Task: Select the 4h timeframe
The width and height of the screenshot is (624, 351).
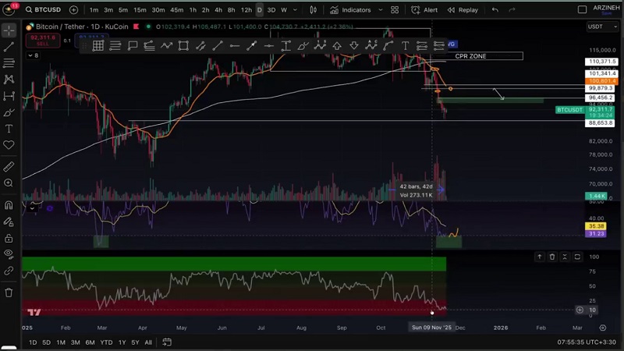Action: click(x=218, y=10)
